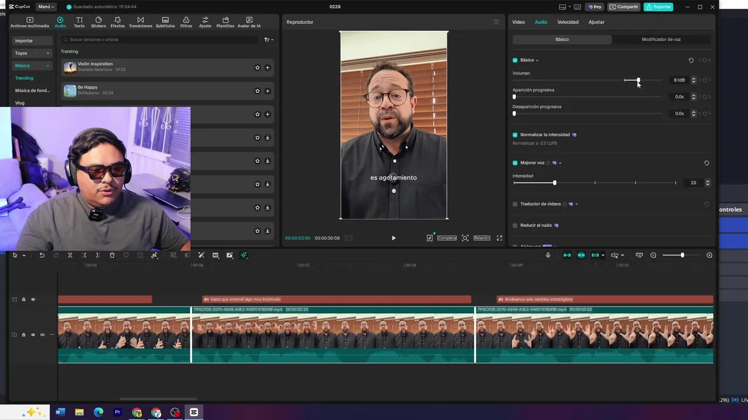Screen dimensions: 748x420
Task: Open the Efectos panel
Action: coord(117,22)
